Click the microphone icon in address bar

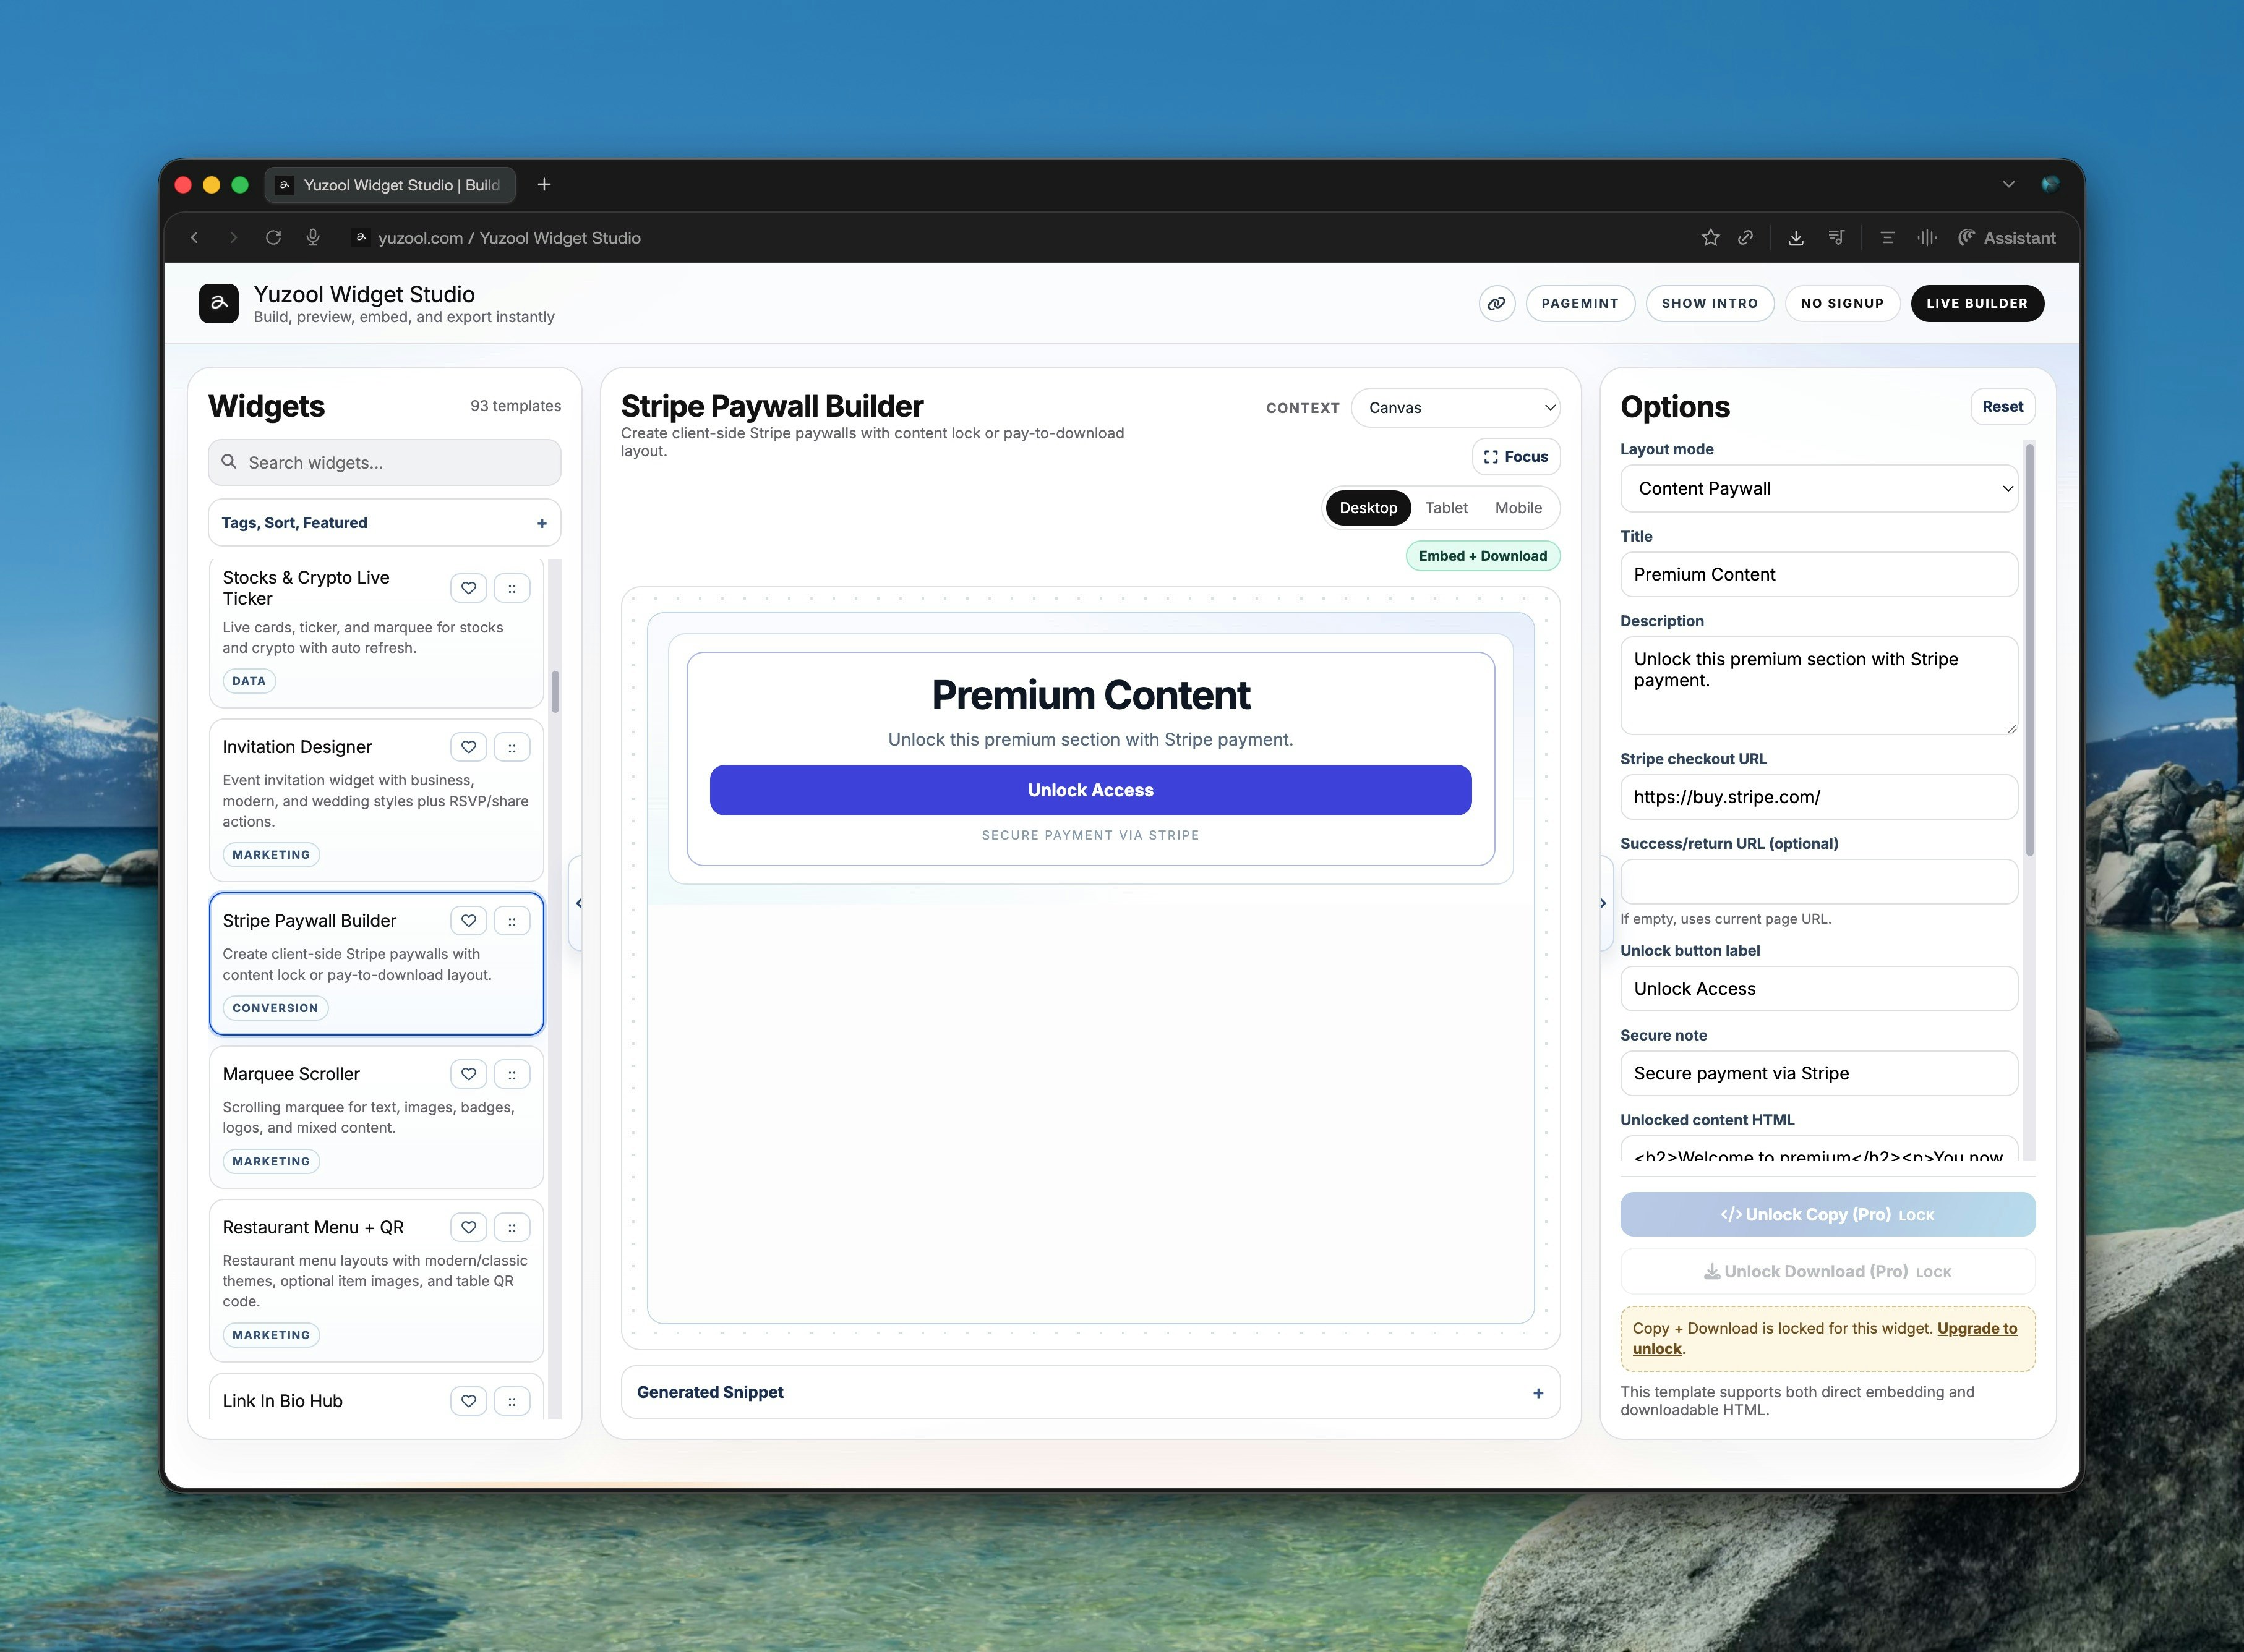pos(313,238)
